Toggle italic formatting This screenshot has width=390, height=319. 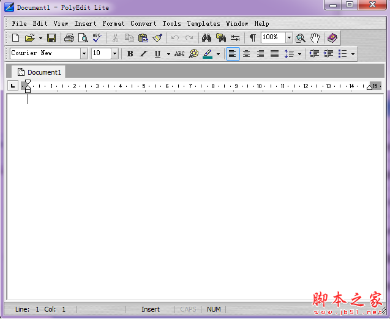143,53
